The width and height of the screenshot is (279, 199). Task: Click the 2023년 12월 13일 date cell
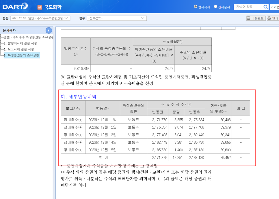[103, 135]
